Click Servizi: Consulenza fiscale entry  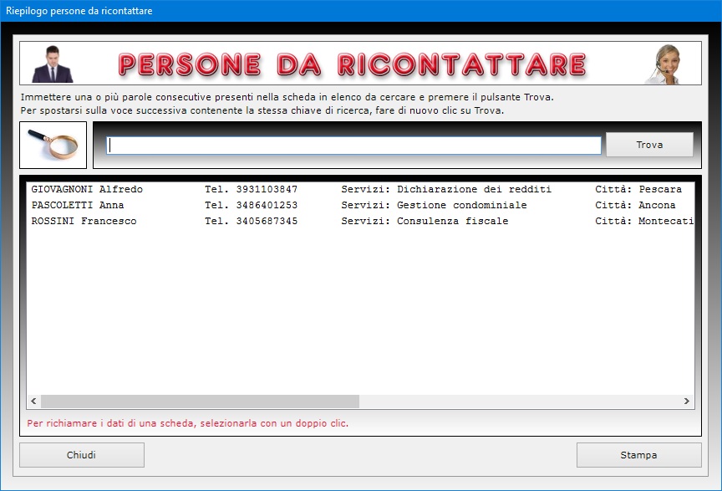tap(425, 221)
